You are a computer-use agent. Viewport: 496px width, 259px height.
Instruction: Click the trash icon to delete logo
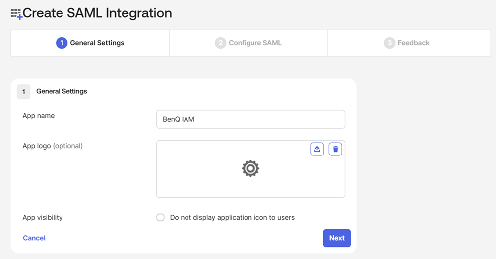pyautogui.click(x=335, y=149)
